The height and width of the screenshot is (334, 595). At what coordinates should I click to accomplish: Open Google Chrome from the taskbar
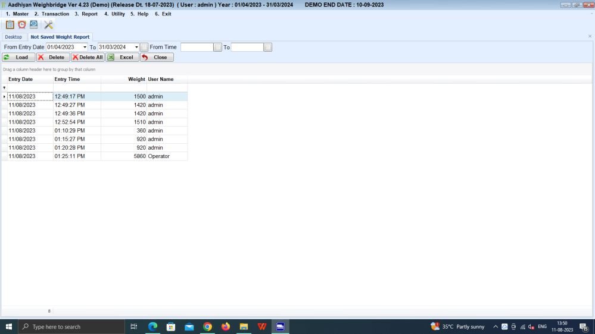(x=207, y=326)
